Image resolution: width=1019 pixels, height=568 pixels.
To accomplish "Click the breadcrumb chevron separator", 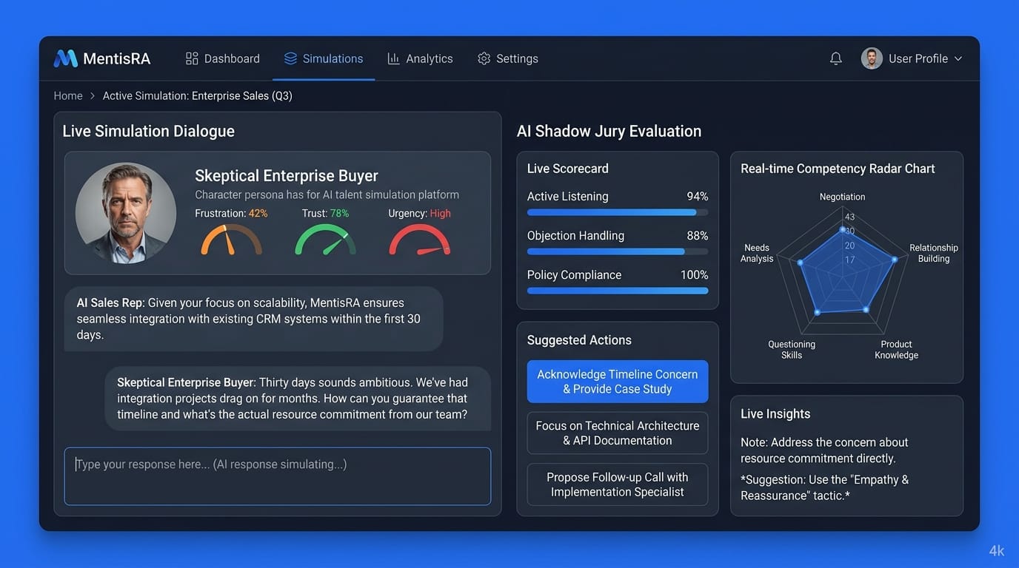I will tap(93, 95).
